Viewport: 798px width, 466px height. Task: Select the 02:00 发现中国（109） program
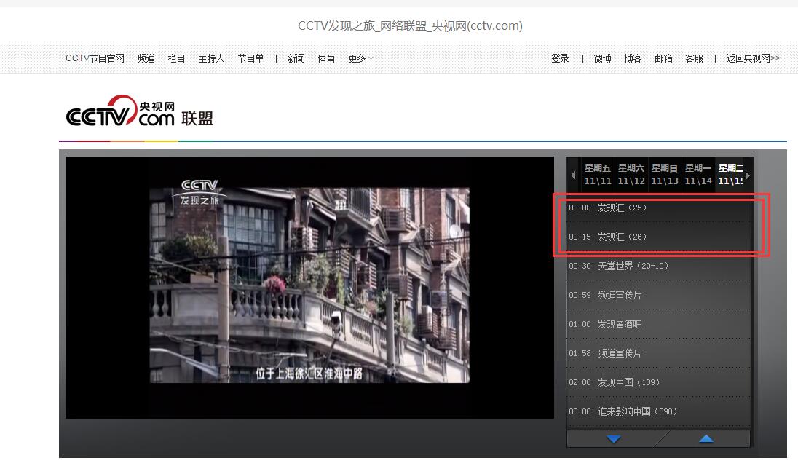point(659,382)
